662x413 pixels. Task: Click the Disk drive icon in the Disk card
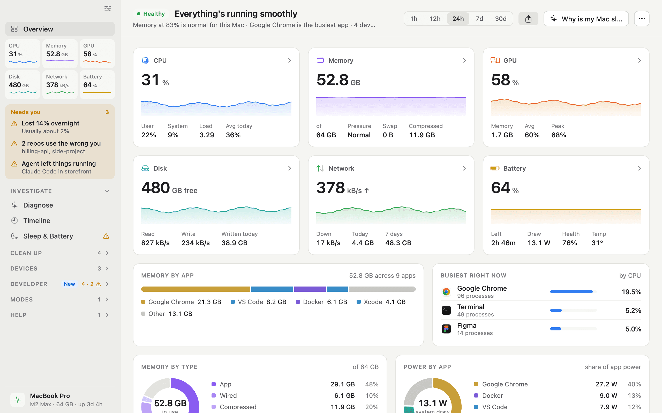(x=145, y=168)
